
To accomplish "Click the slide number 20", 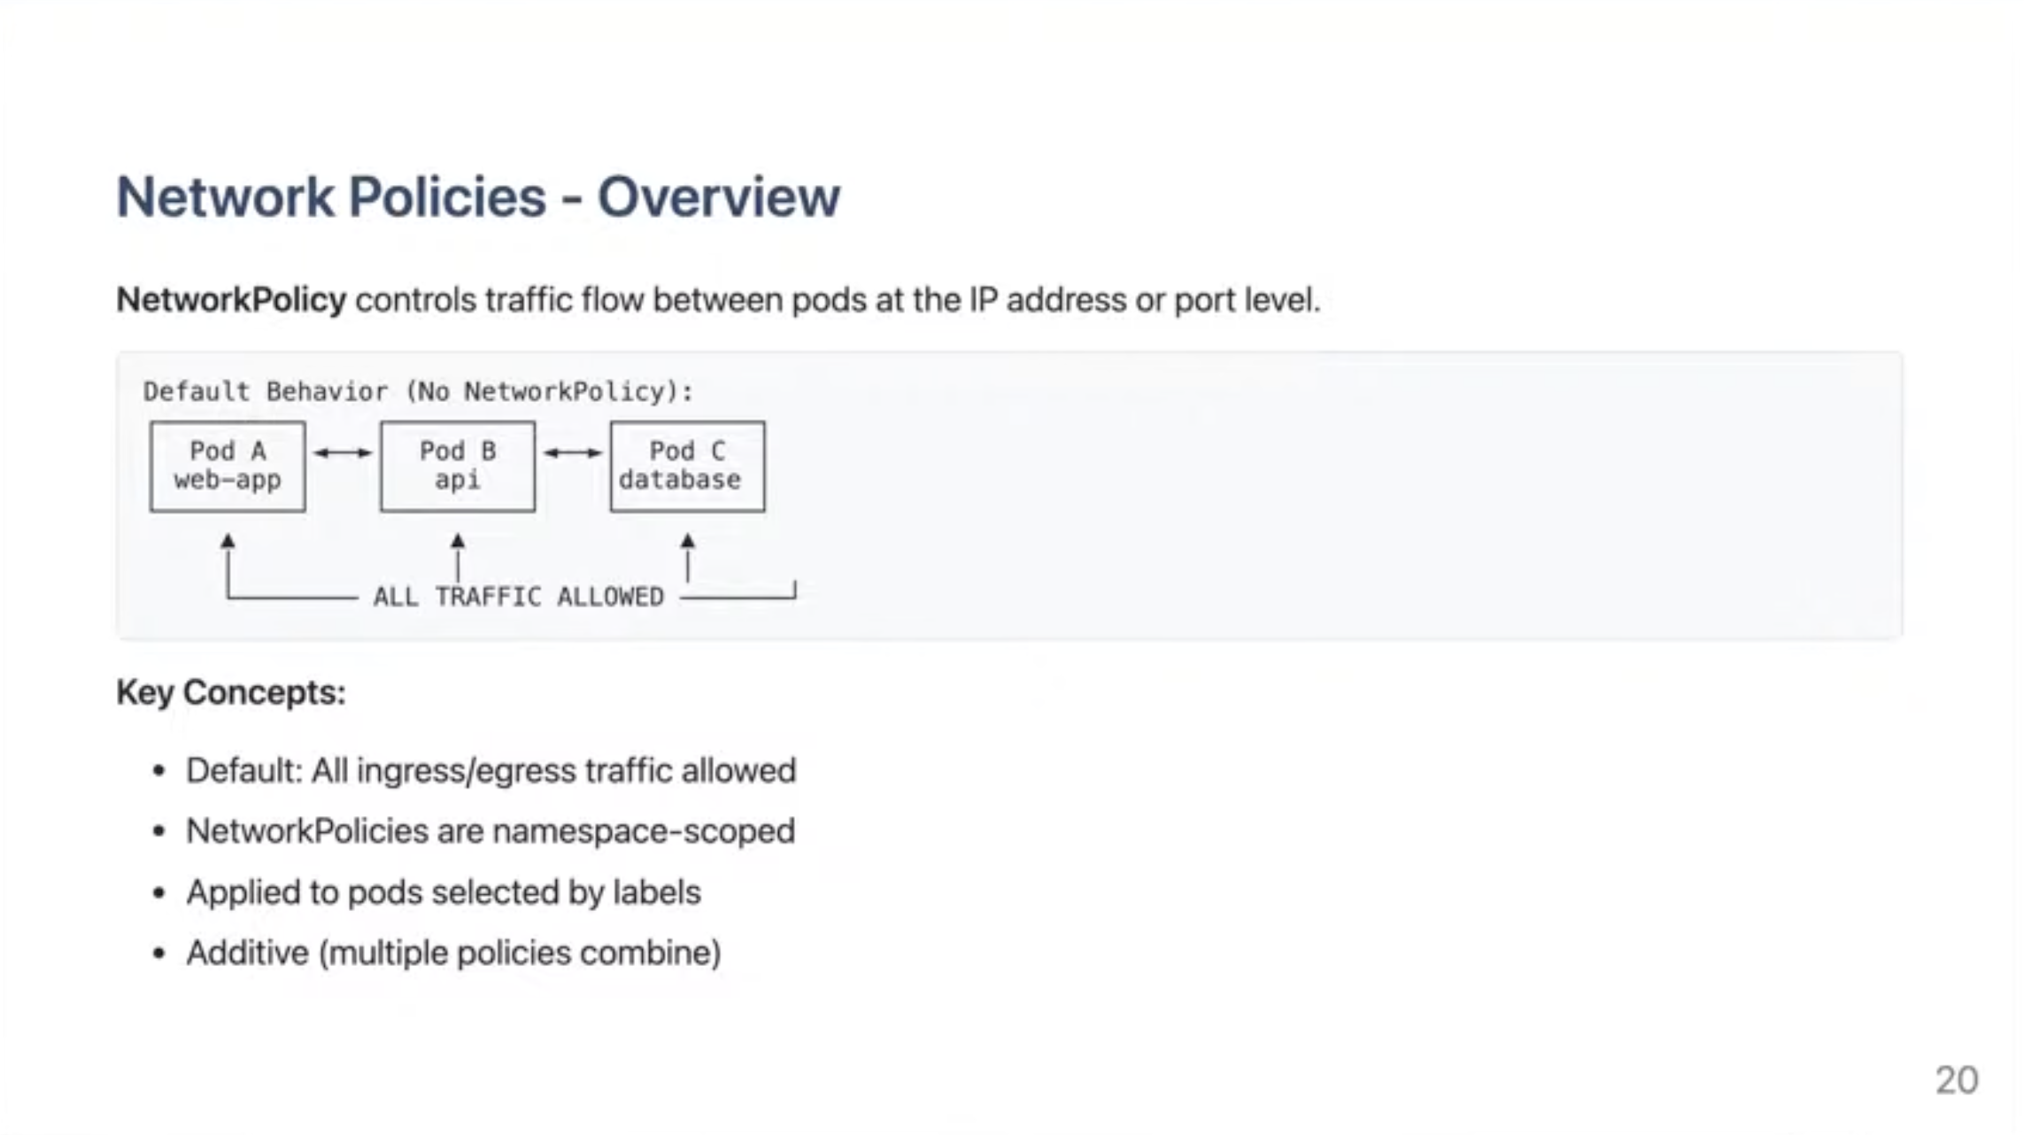I will coord(1956,1080).
